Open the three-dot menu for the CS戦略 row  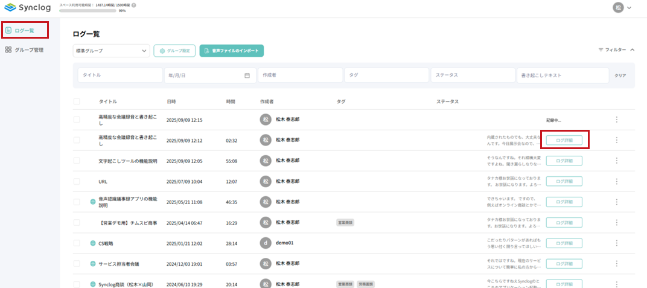(x=616, y=243)
